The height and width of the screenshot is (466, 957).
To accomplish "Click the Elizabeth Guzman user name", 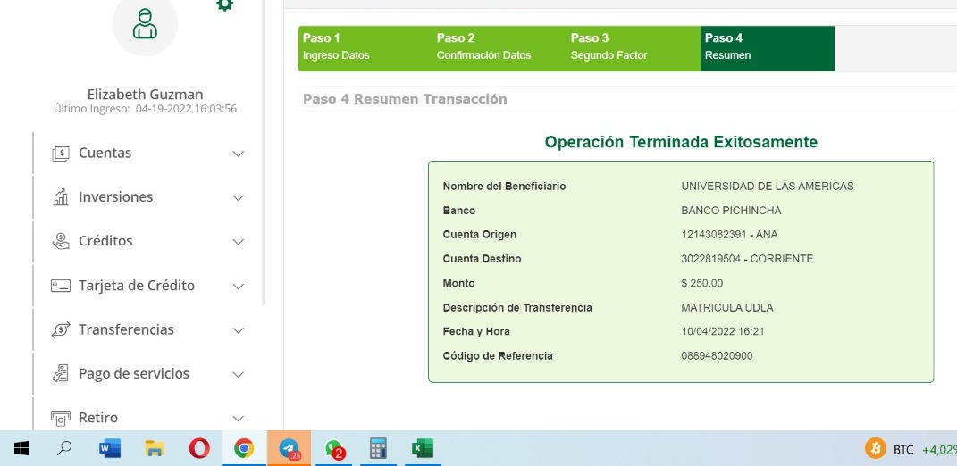I will point(145,94).
